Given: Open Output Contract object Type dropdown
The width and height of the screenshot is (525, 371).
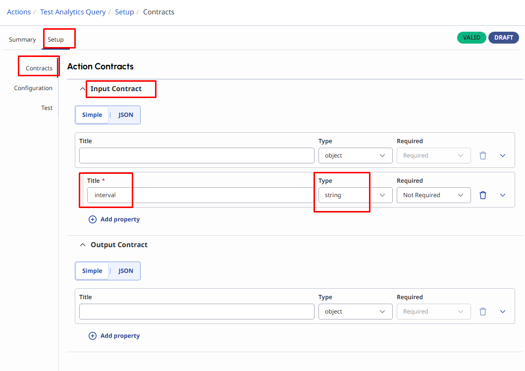Looking at the screenshot, I should (x=355, y=312).
